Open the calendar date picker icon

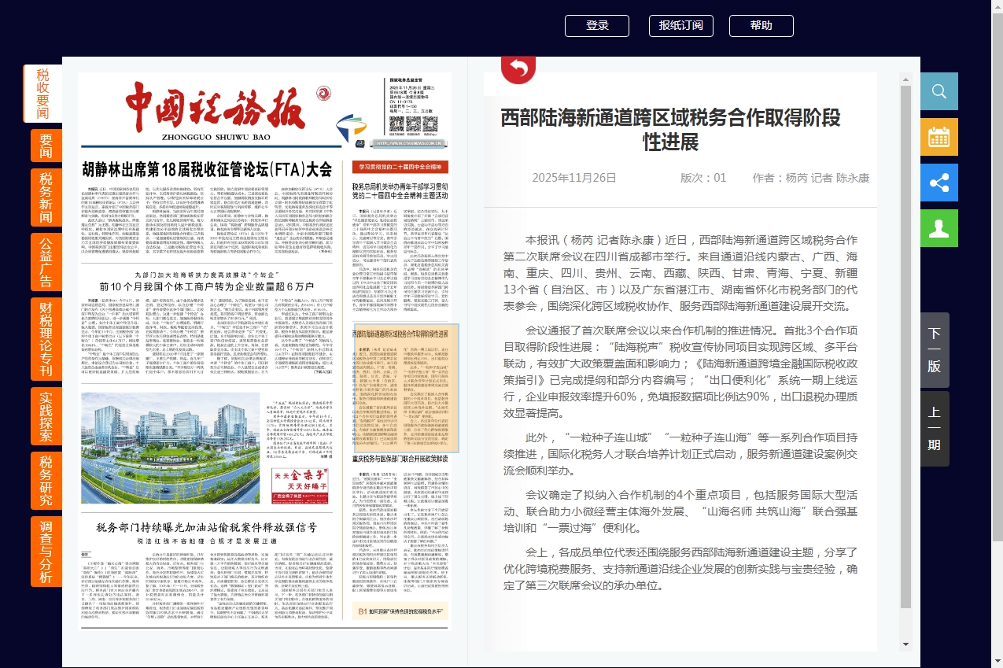[938, 137]
